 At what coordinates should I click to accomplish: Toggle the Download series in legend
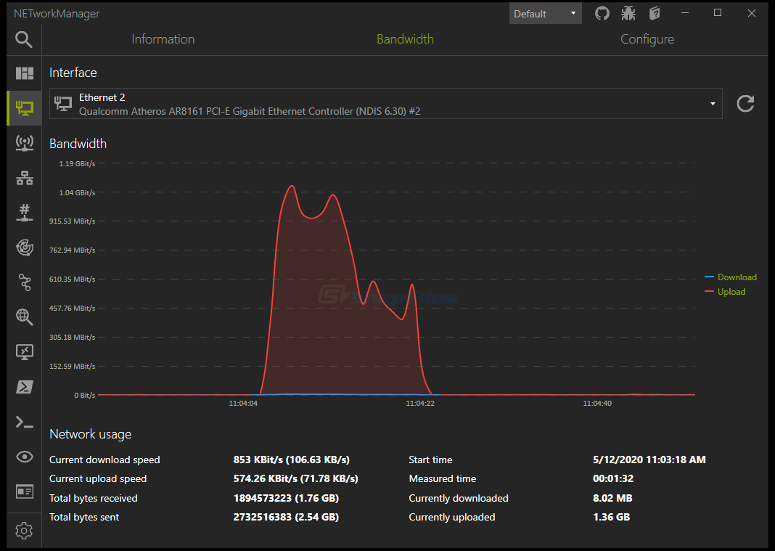pyautogui.click(x=731, y=277)
